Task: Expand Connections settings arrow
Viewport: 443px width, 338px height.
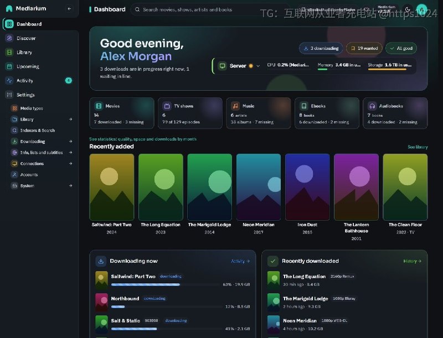Action: [x=71, y=163]
